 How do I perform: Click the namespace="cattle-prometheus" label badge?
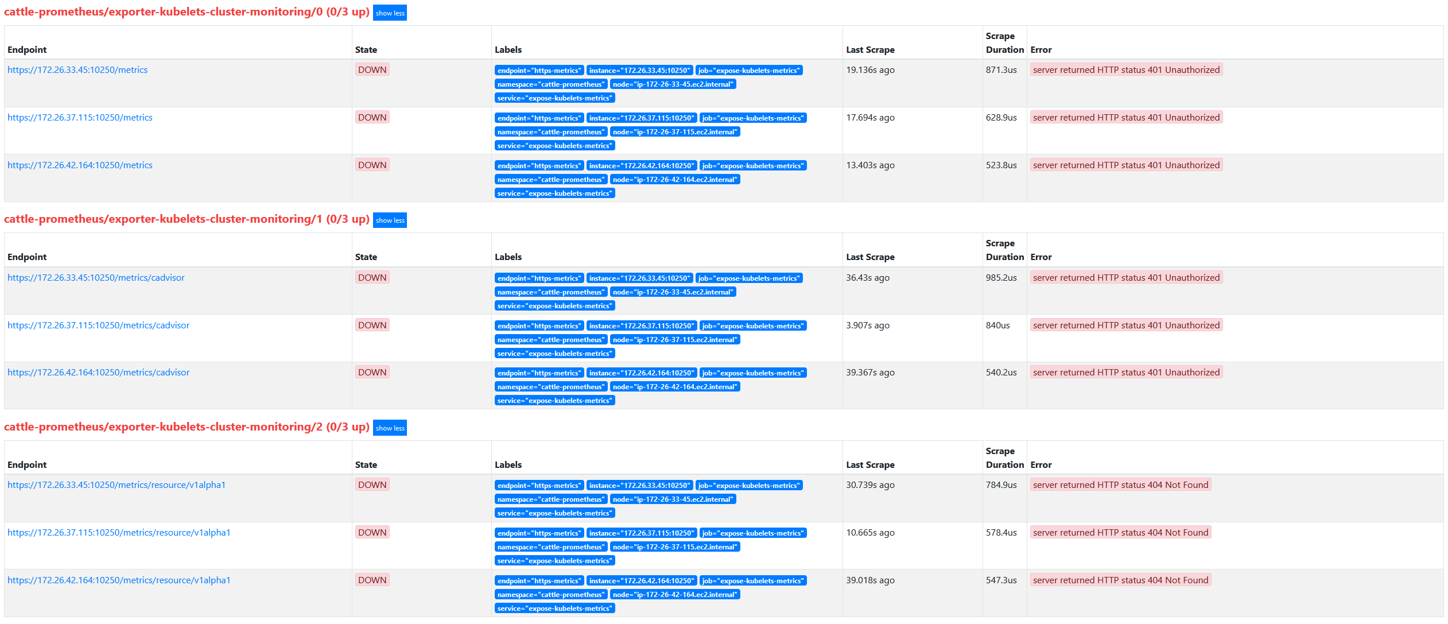pos(550,84)
